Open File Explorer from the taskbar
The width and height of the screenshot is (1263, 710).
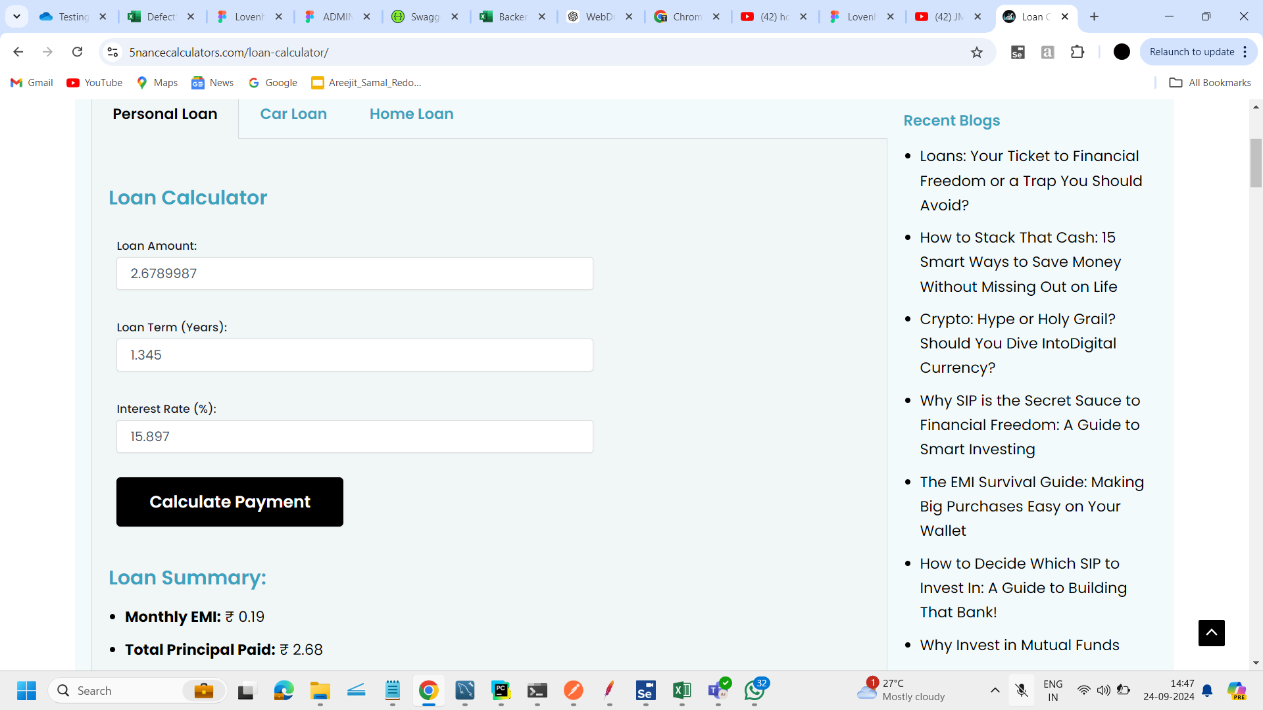pyautogui.click(x=320, y=690)
